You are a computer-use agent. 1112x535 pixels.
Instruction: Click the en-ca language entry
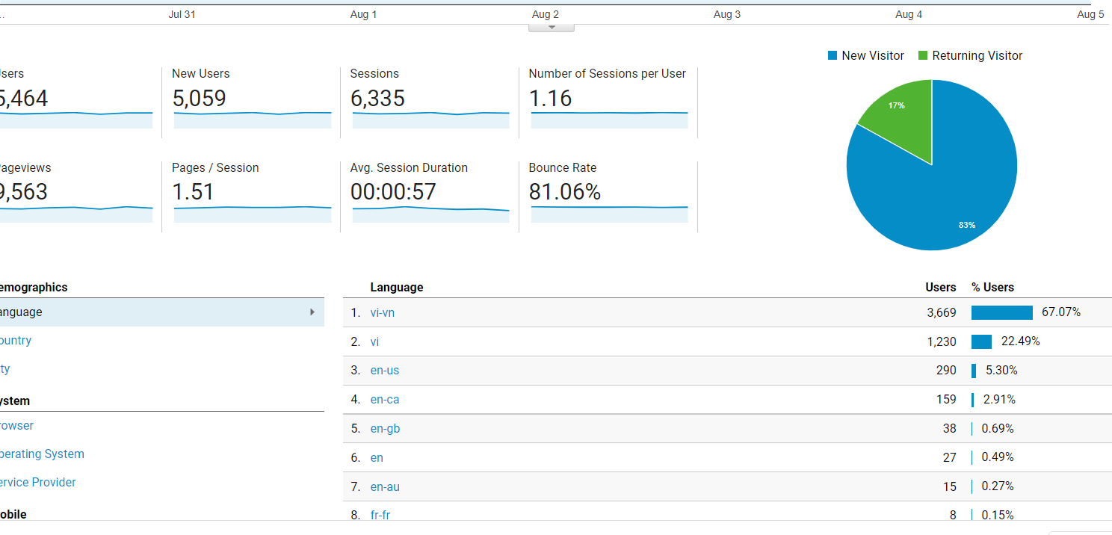coord(385,400)
